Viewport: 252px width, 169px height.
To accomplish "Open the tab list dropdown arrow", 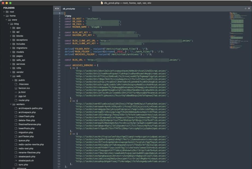I will 249,8.
